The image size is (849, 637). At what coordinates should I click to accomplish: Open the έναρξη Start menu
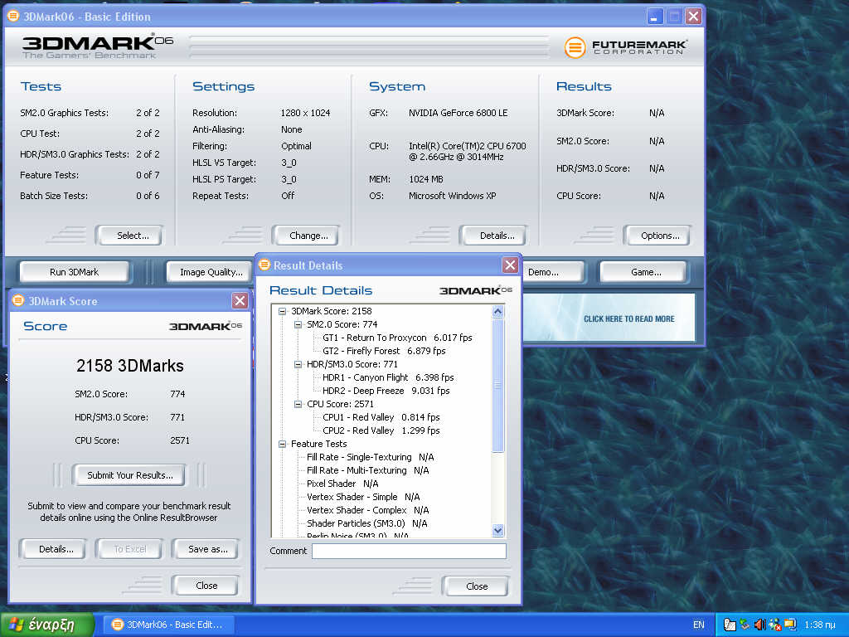(47, 625)
